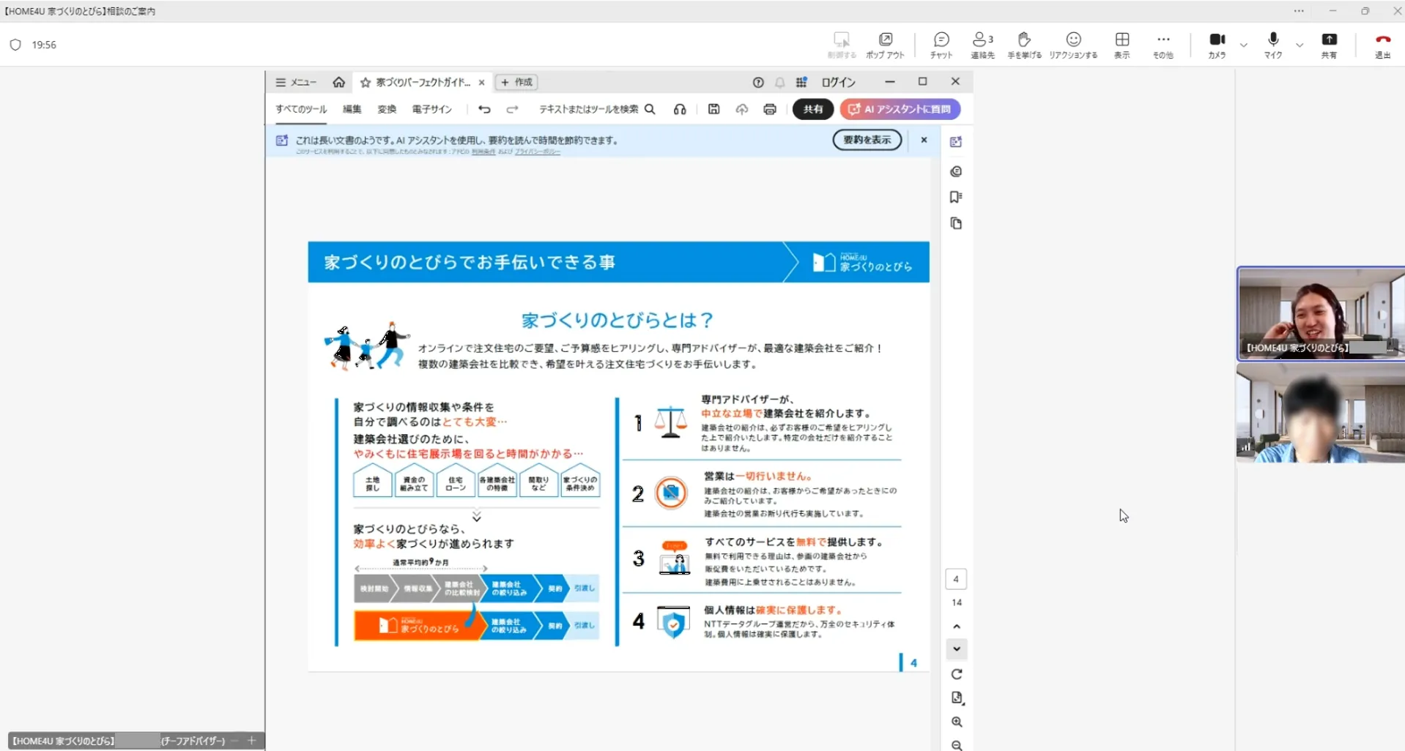Zoom in with magnifier plus icon
The height and width of the screenshot is (751, 1405).
pyautogui.click(x=957, y=722)
